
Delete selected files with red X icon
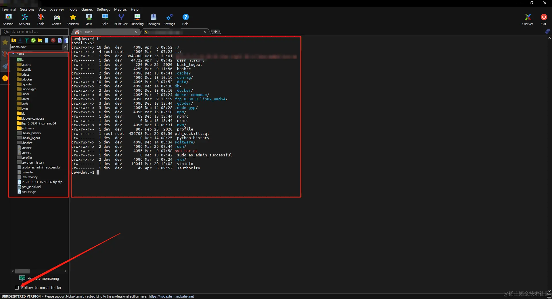53,40
